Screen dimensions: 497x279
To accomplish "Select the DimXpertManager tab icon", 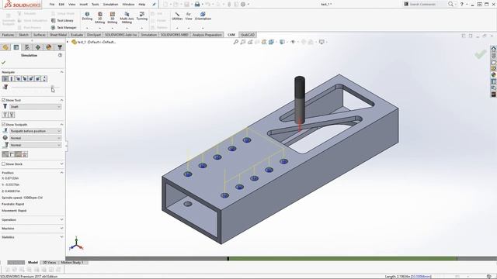I will 38,47.
